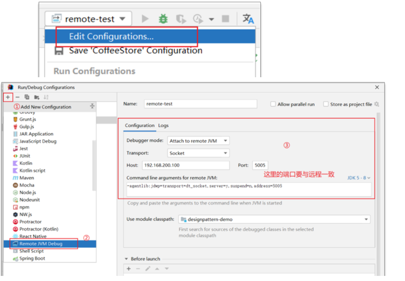Select JAR Application configuration type
The height and width of the screenshot is (281, 405).
50,134
